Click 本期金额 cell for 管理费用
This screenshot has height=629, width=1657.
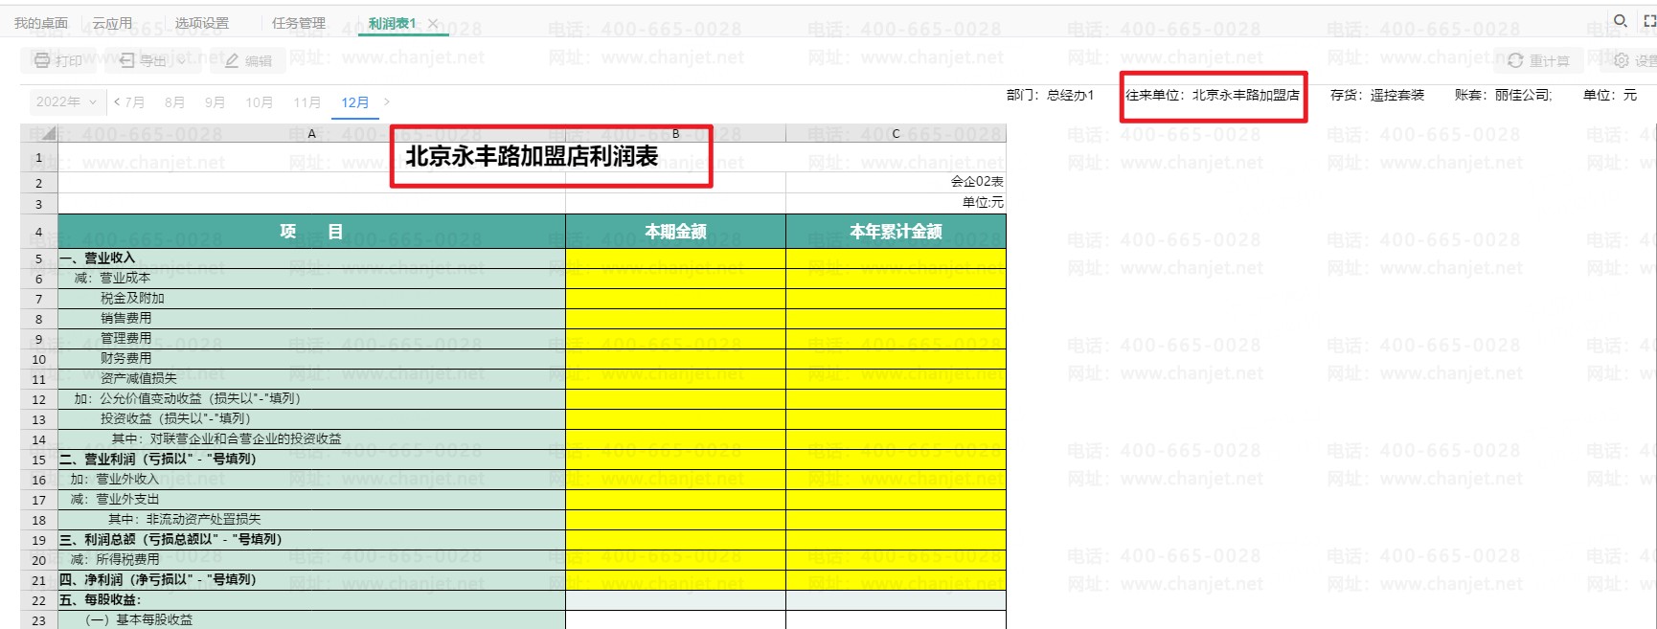tap(675, 339)
